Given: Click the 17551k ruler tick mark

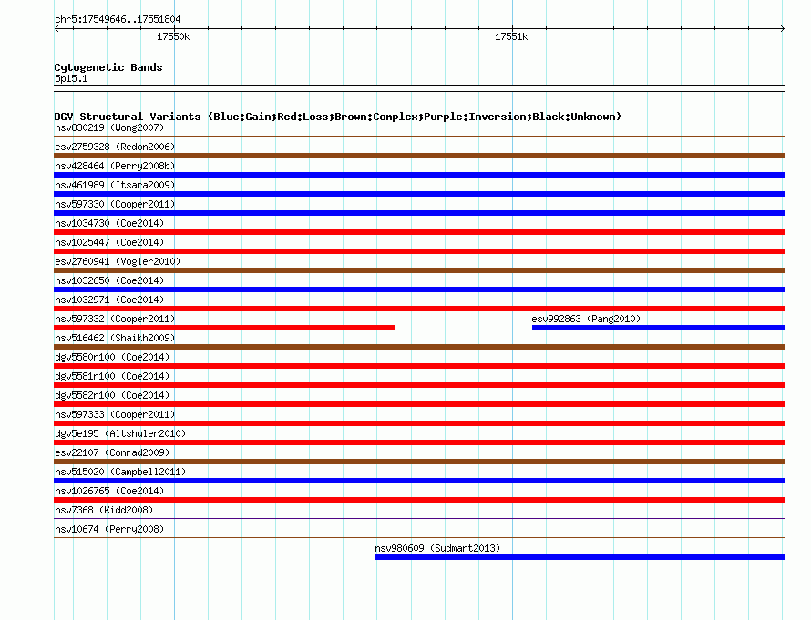Looking at the screenshot, I should (x=512, y=29).
